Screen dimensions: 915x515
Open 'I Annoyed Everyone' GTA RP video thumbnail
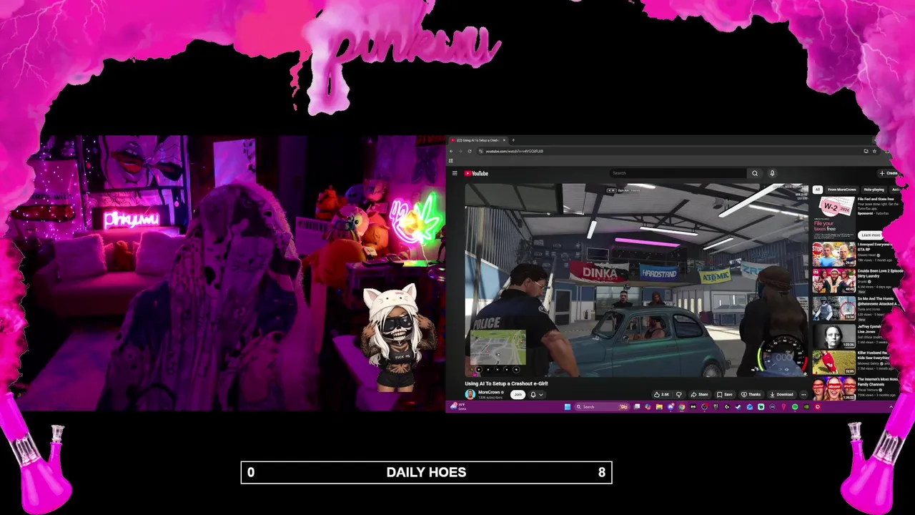click(834, 255)
